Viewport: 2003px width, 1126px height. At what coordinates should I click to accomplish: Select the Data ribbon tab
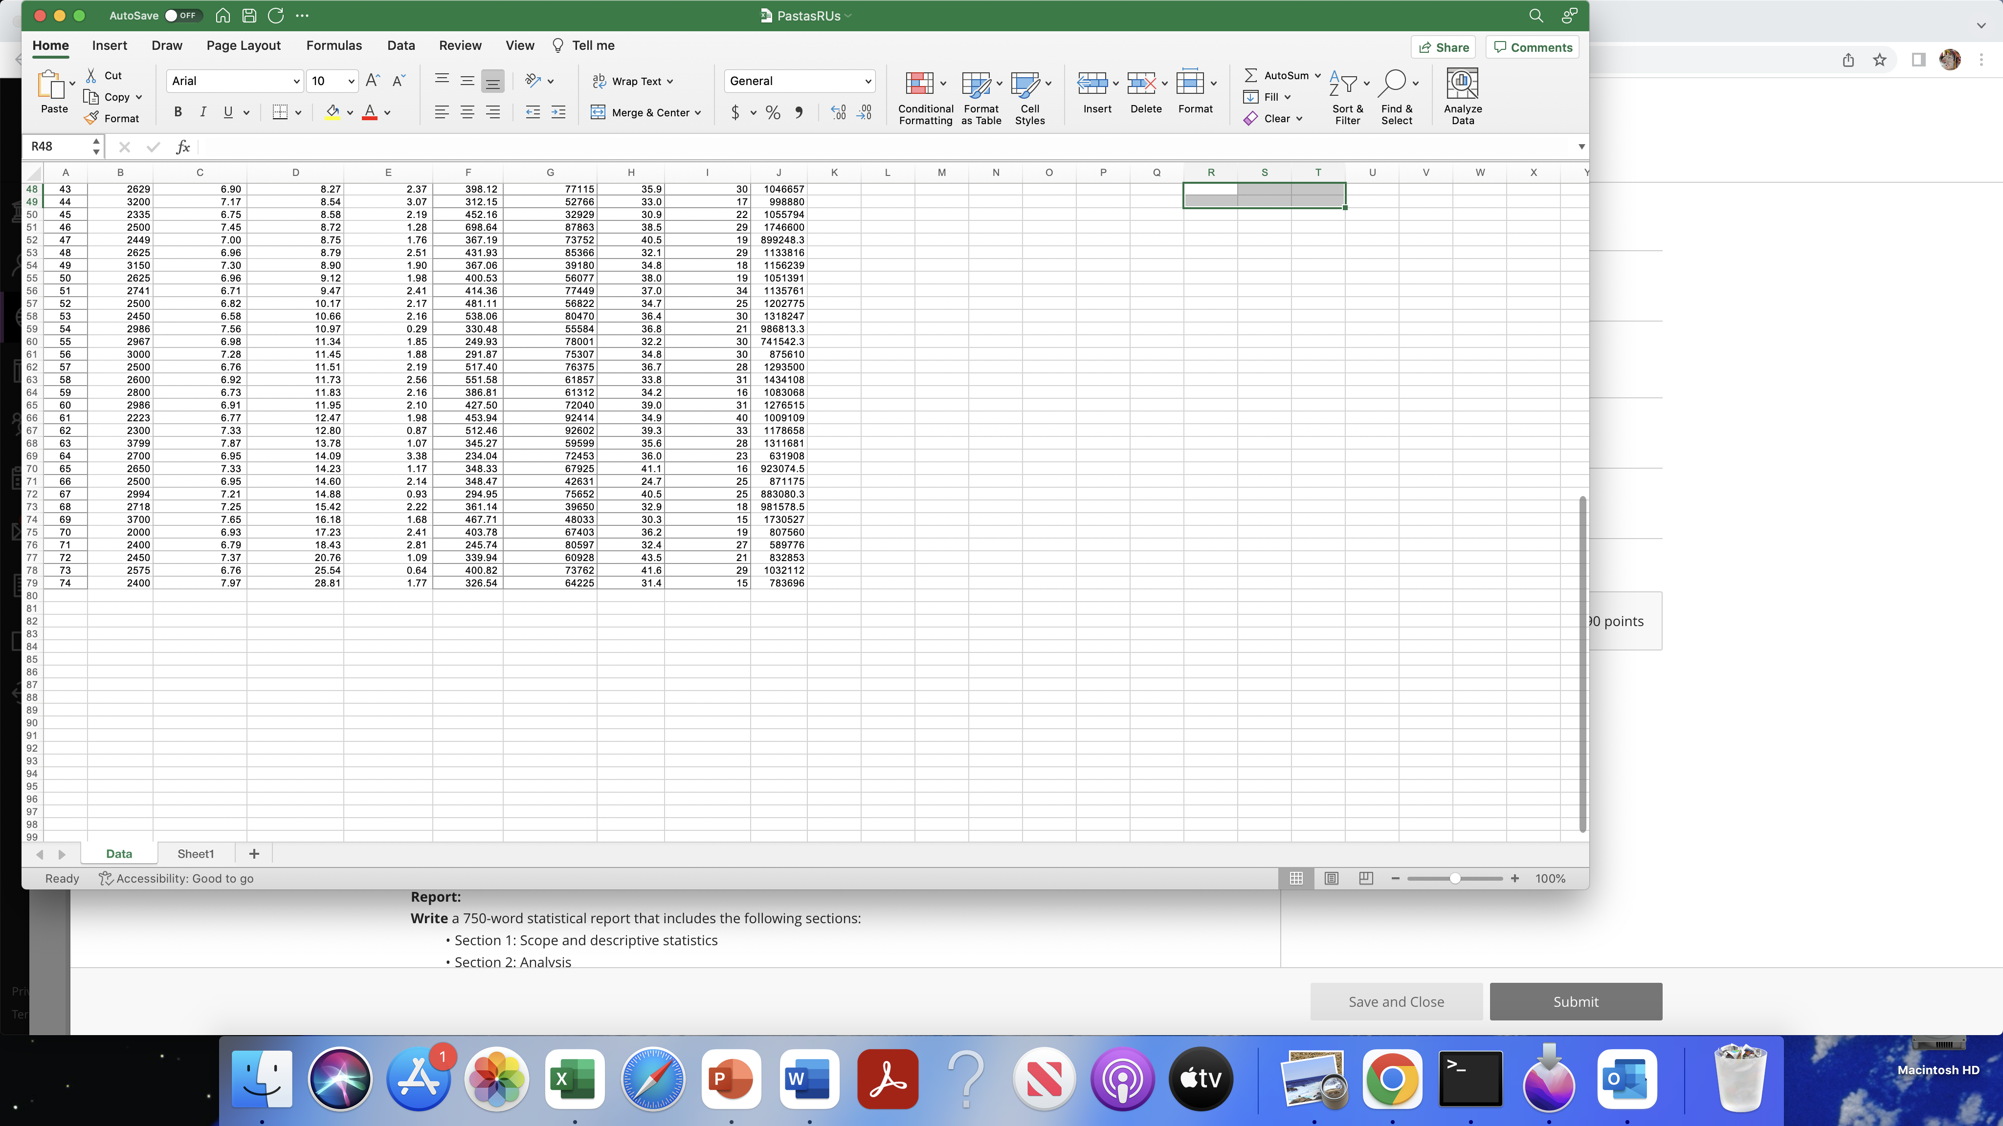click(x=401, y=45)
